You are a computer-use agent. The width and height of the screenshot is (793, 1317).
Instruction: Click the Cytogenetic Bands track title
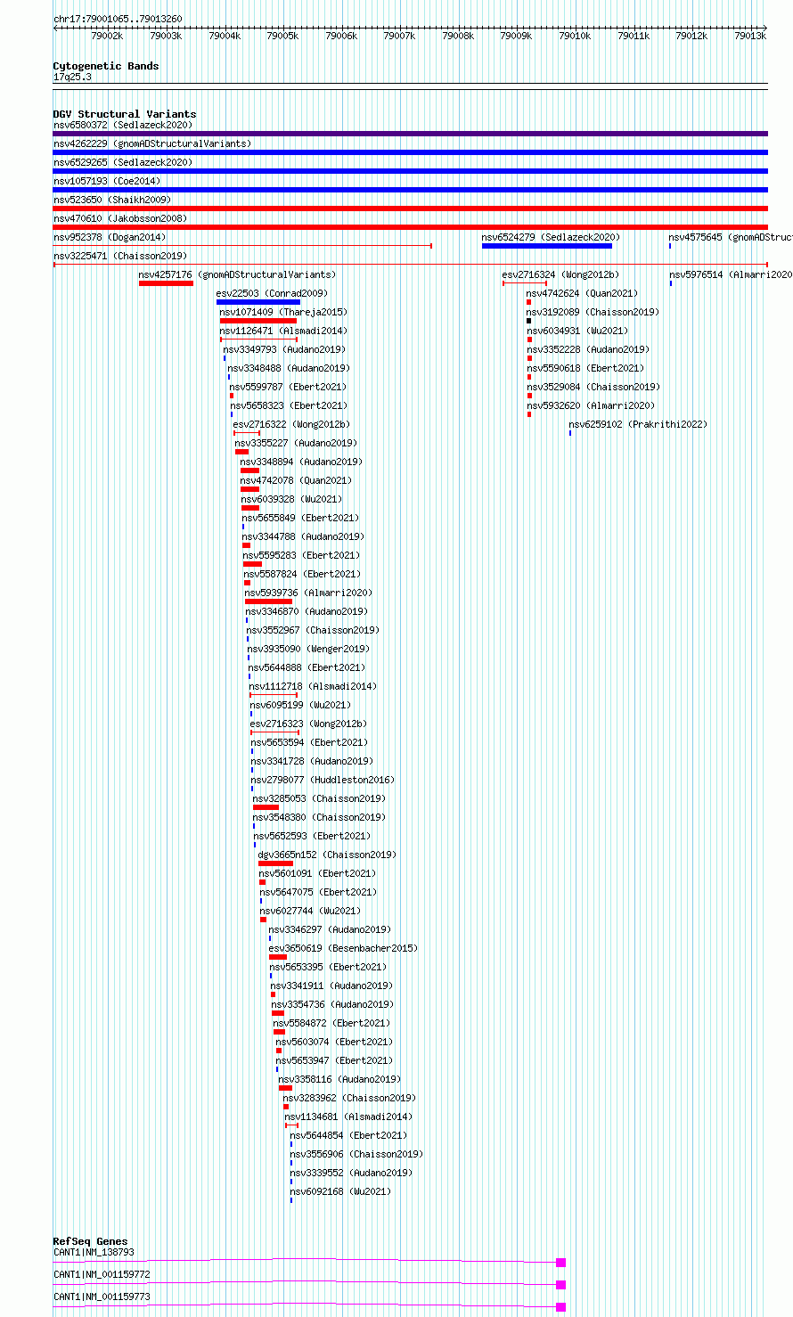(106, 66)
